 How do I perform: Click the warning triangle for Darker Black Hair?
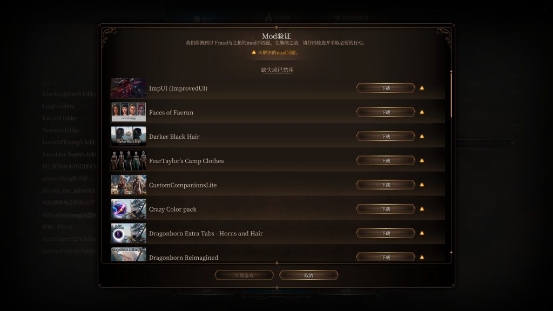pos(422,136)
